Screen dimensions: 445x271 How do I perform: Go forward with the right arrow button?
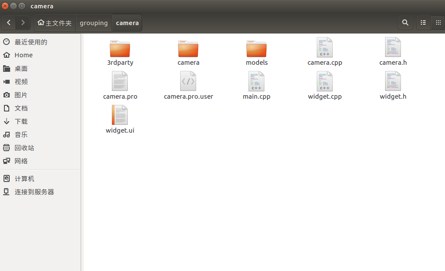pyautogui.click(x=23, y=23)
